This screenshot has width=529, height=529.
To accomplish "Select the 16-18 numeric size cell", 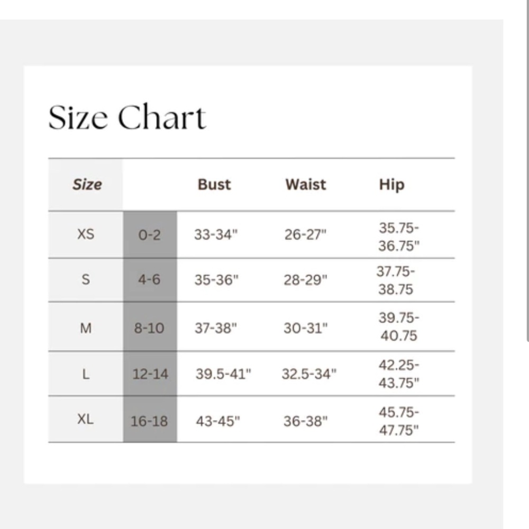I will tap(150, 419).
